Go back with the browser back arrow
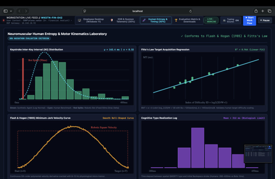The image size is (275, 179). coord(19,11)
